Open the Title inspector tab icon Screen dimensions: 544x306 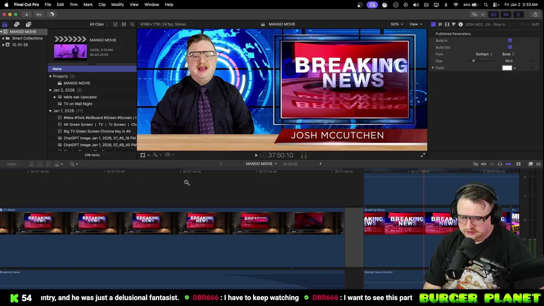433,24
